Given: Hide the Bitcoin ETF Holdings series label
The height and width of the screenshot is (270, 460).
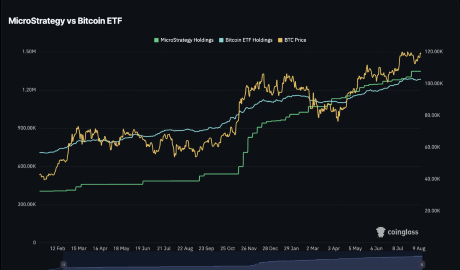Looking at the screenshot, I should coord(249,40).
